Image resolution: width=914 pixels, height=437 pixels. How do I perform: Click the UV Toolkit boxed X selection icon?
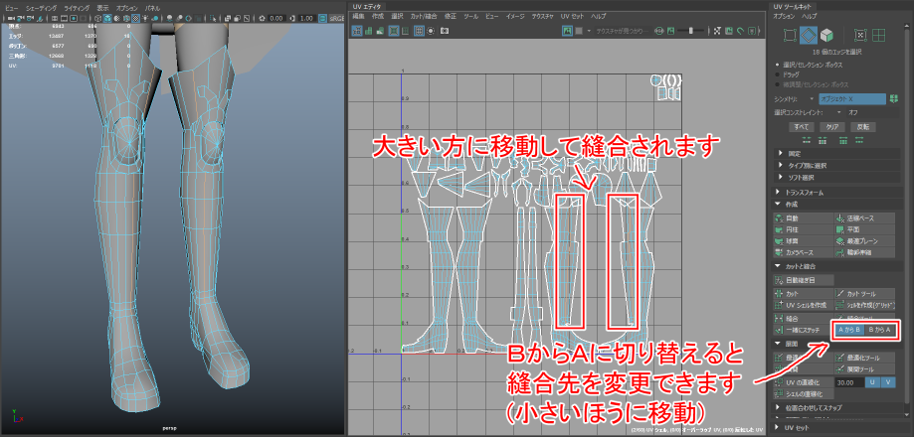pos(860,36)
